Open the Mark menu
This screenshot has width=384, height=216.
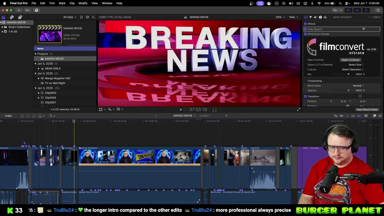[x=62, y=3]
